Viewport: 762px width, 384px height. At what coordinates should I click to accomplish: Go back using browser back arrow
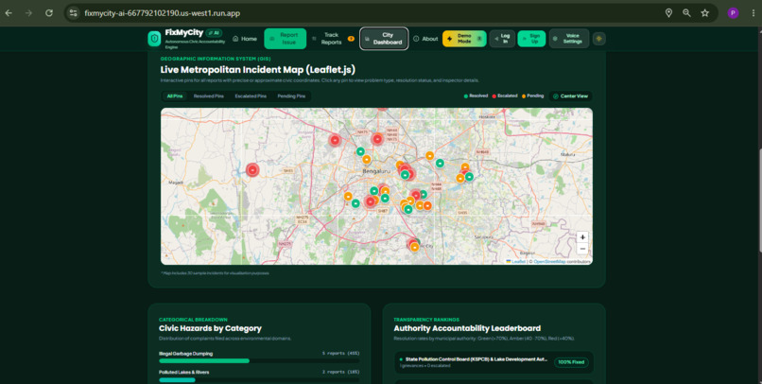click(x=9, y=13)
